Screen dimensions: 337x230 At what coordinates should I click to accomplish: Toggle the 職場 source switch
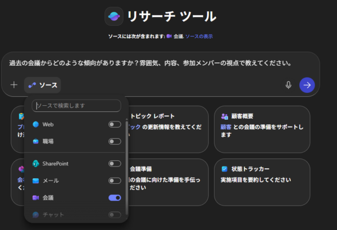115,141
